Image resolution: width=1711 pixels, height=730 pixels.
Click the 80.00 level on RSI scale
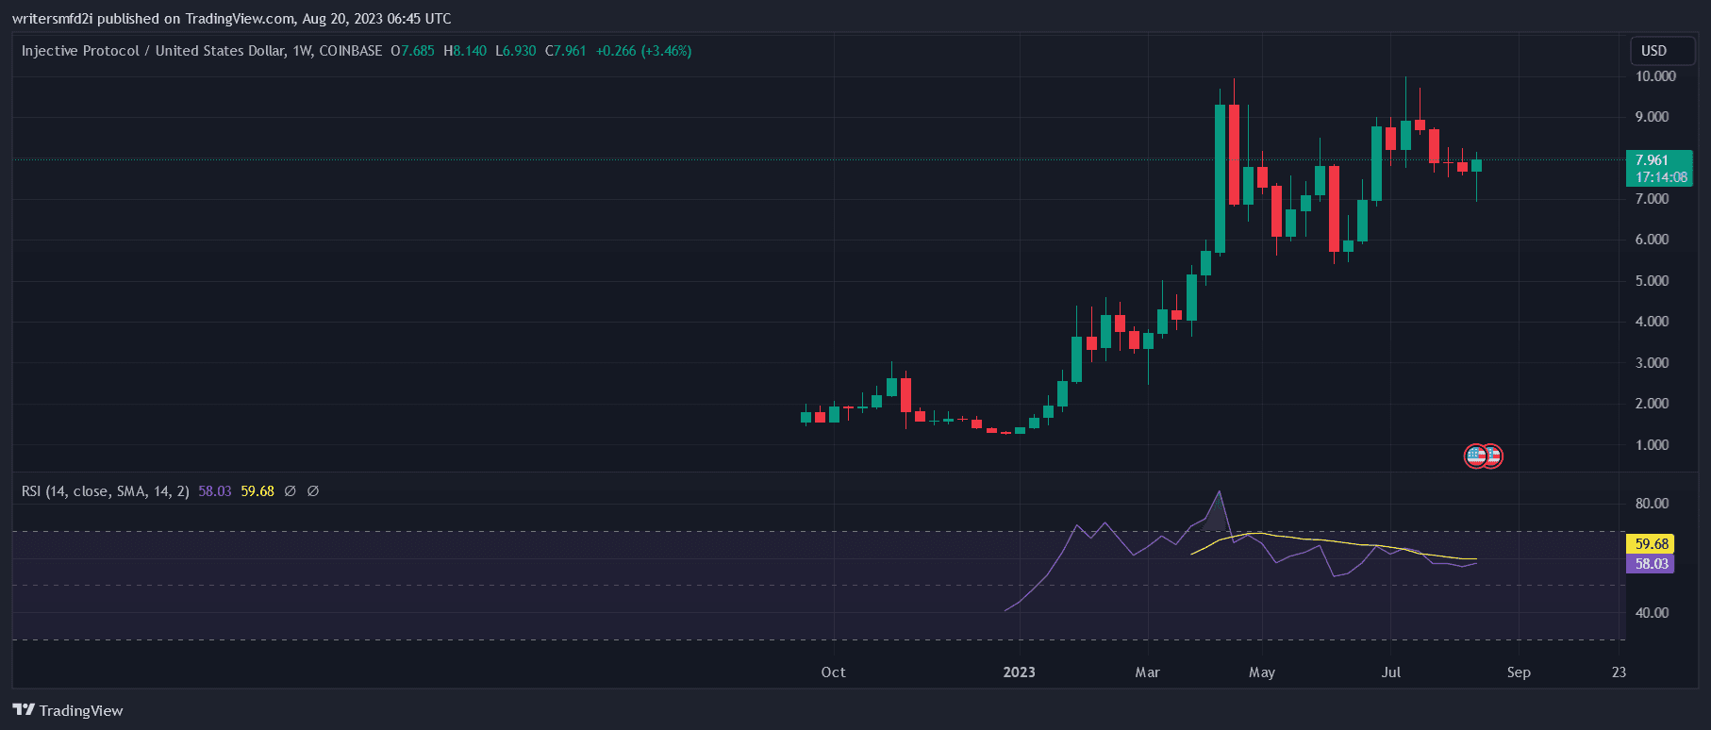point(1652,504)
